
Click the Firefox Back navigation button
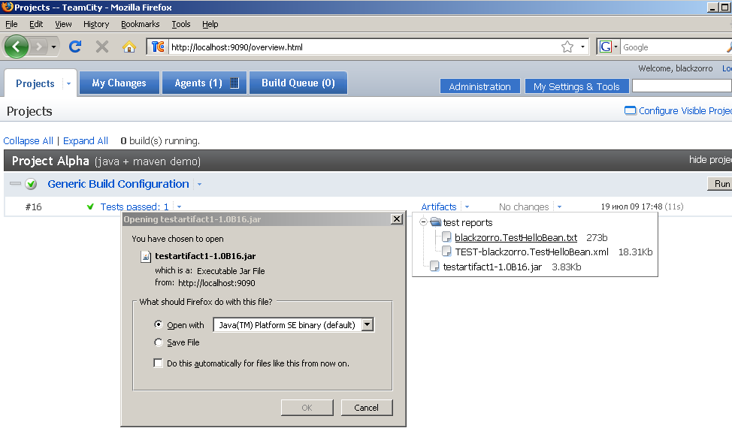(x=17, y=47)
